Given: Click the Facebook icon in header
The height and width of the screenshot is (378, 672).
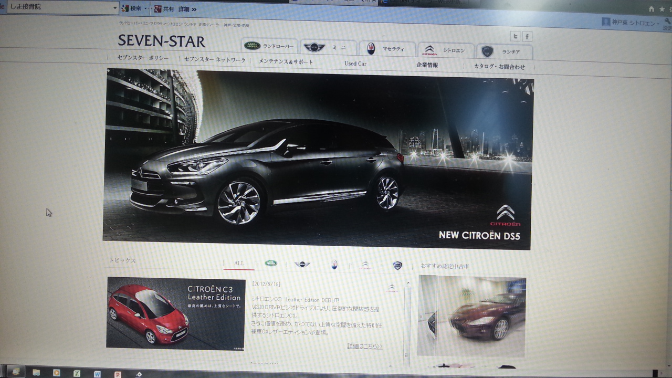Looking at the screenshot, I should tap(527, 37).
